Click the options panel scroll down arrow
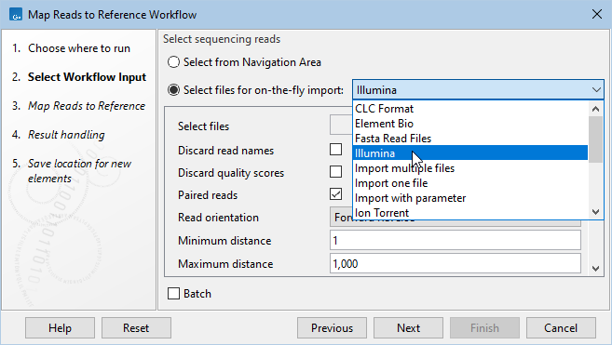 (595, 268)
